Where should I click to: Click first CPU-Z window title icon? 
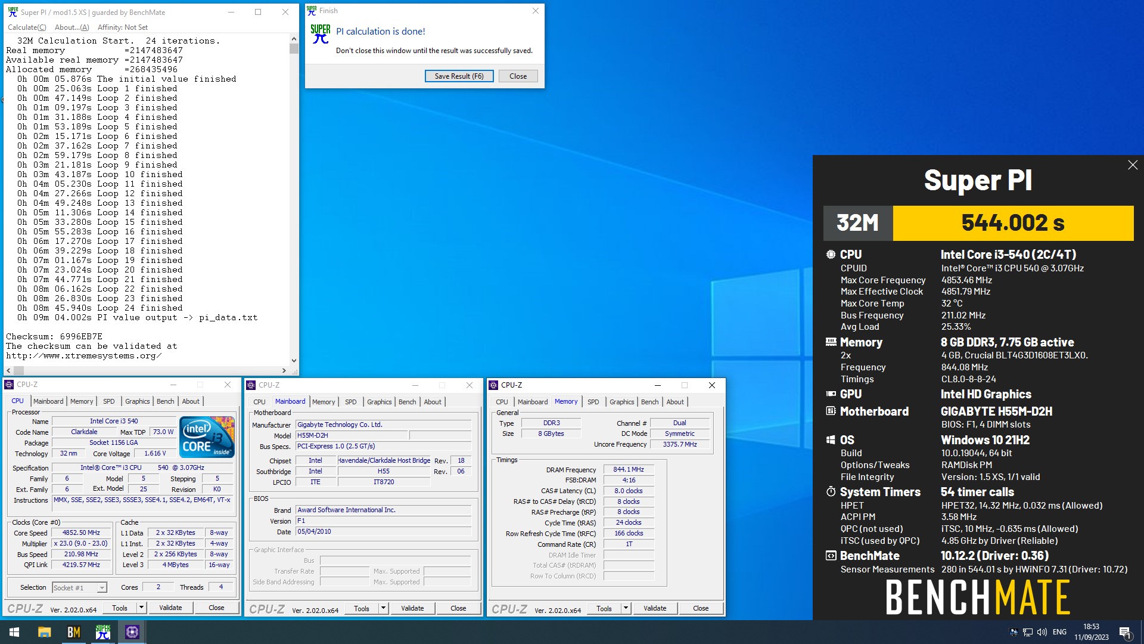click(9, 385)
